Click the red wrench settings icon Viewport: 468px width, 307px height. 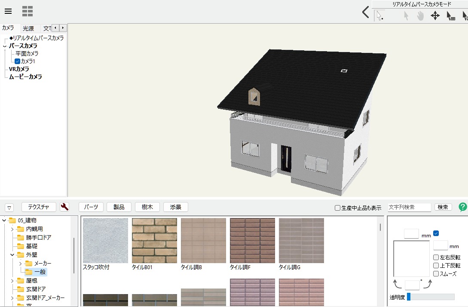click(x=64, y=207)
